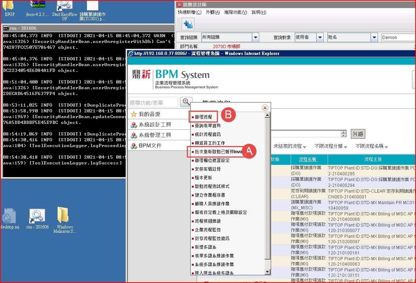
Task: Select 管理流程 in popup menu
Action: point(203,117)
